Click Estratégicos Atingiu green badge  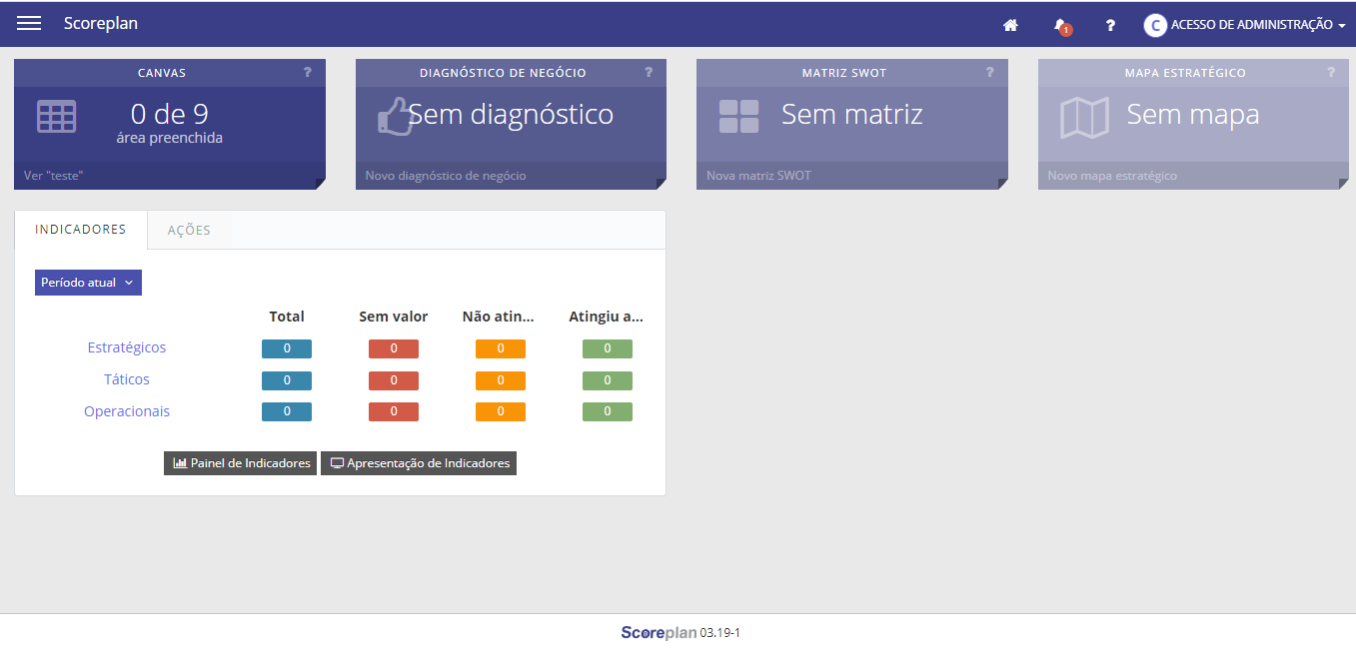(x=608, y=348)
